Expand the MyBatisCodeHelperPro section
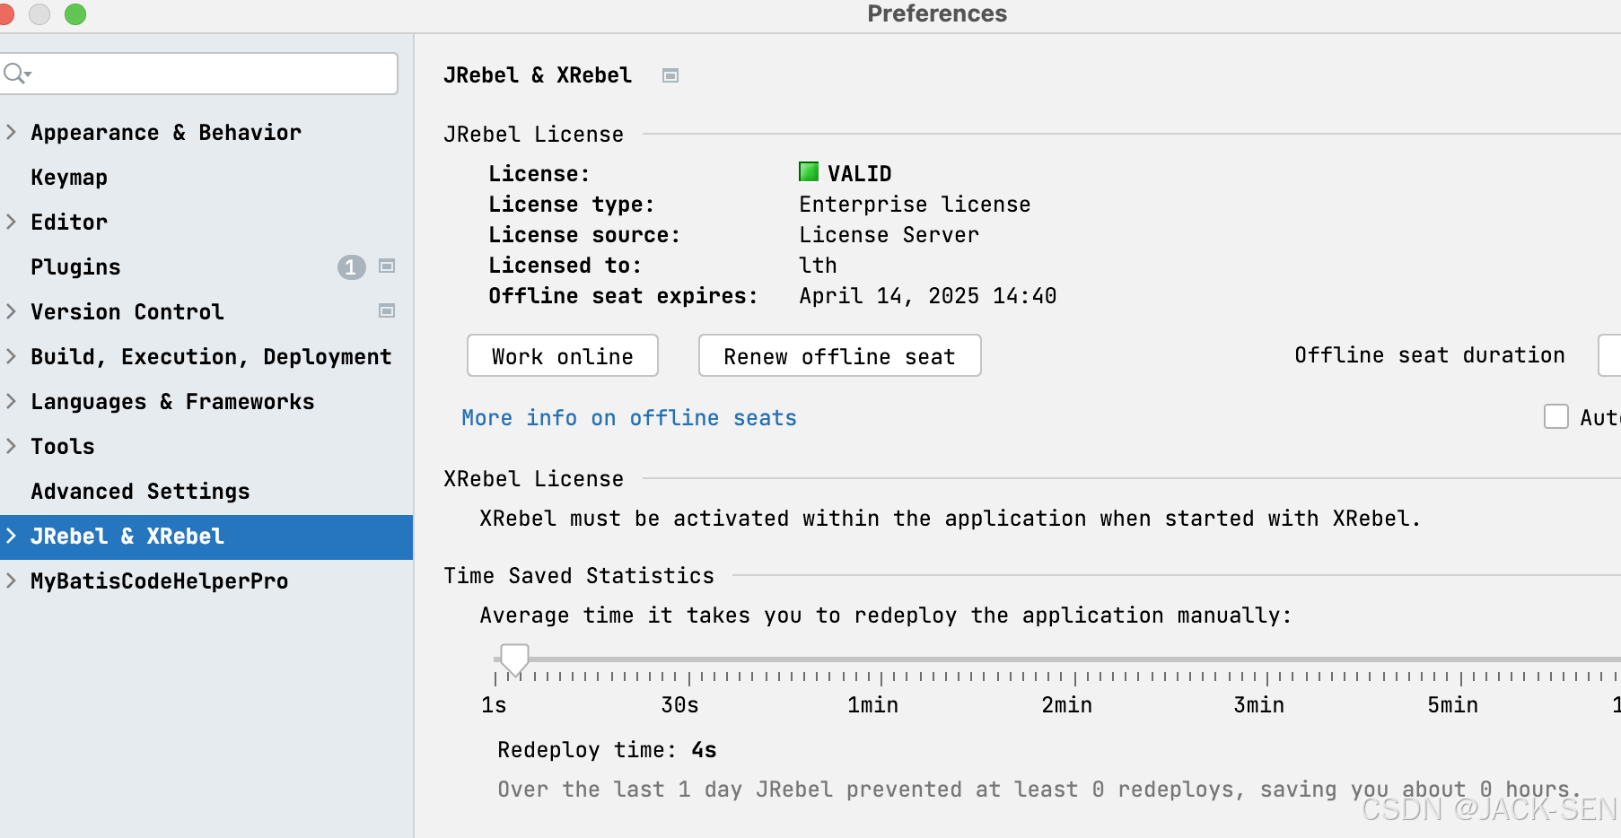The image size is (1621, 838). coord(12,580)
